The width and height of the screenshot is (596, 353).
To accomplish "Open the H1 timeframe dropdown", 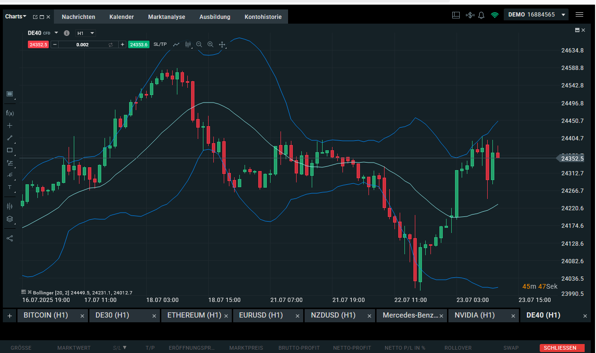I will coord(86,33).
